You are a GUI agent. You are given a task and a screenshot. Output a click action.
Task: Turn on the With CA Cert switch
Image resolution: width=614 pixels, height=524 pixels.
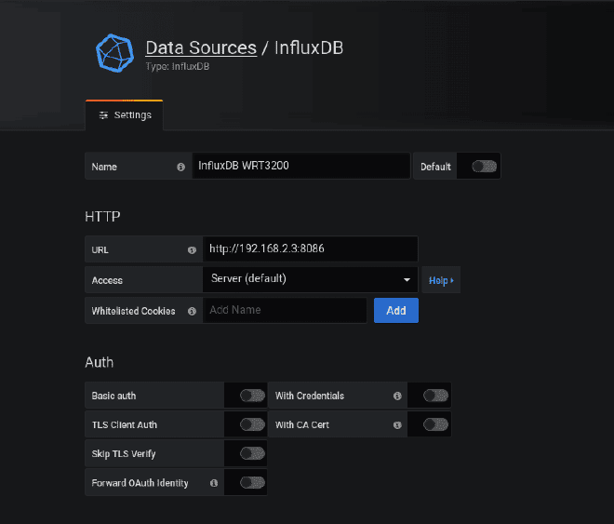[435, 424]
